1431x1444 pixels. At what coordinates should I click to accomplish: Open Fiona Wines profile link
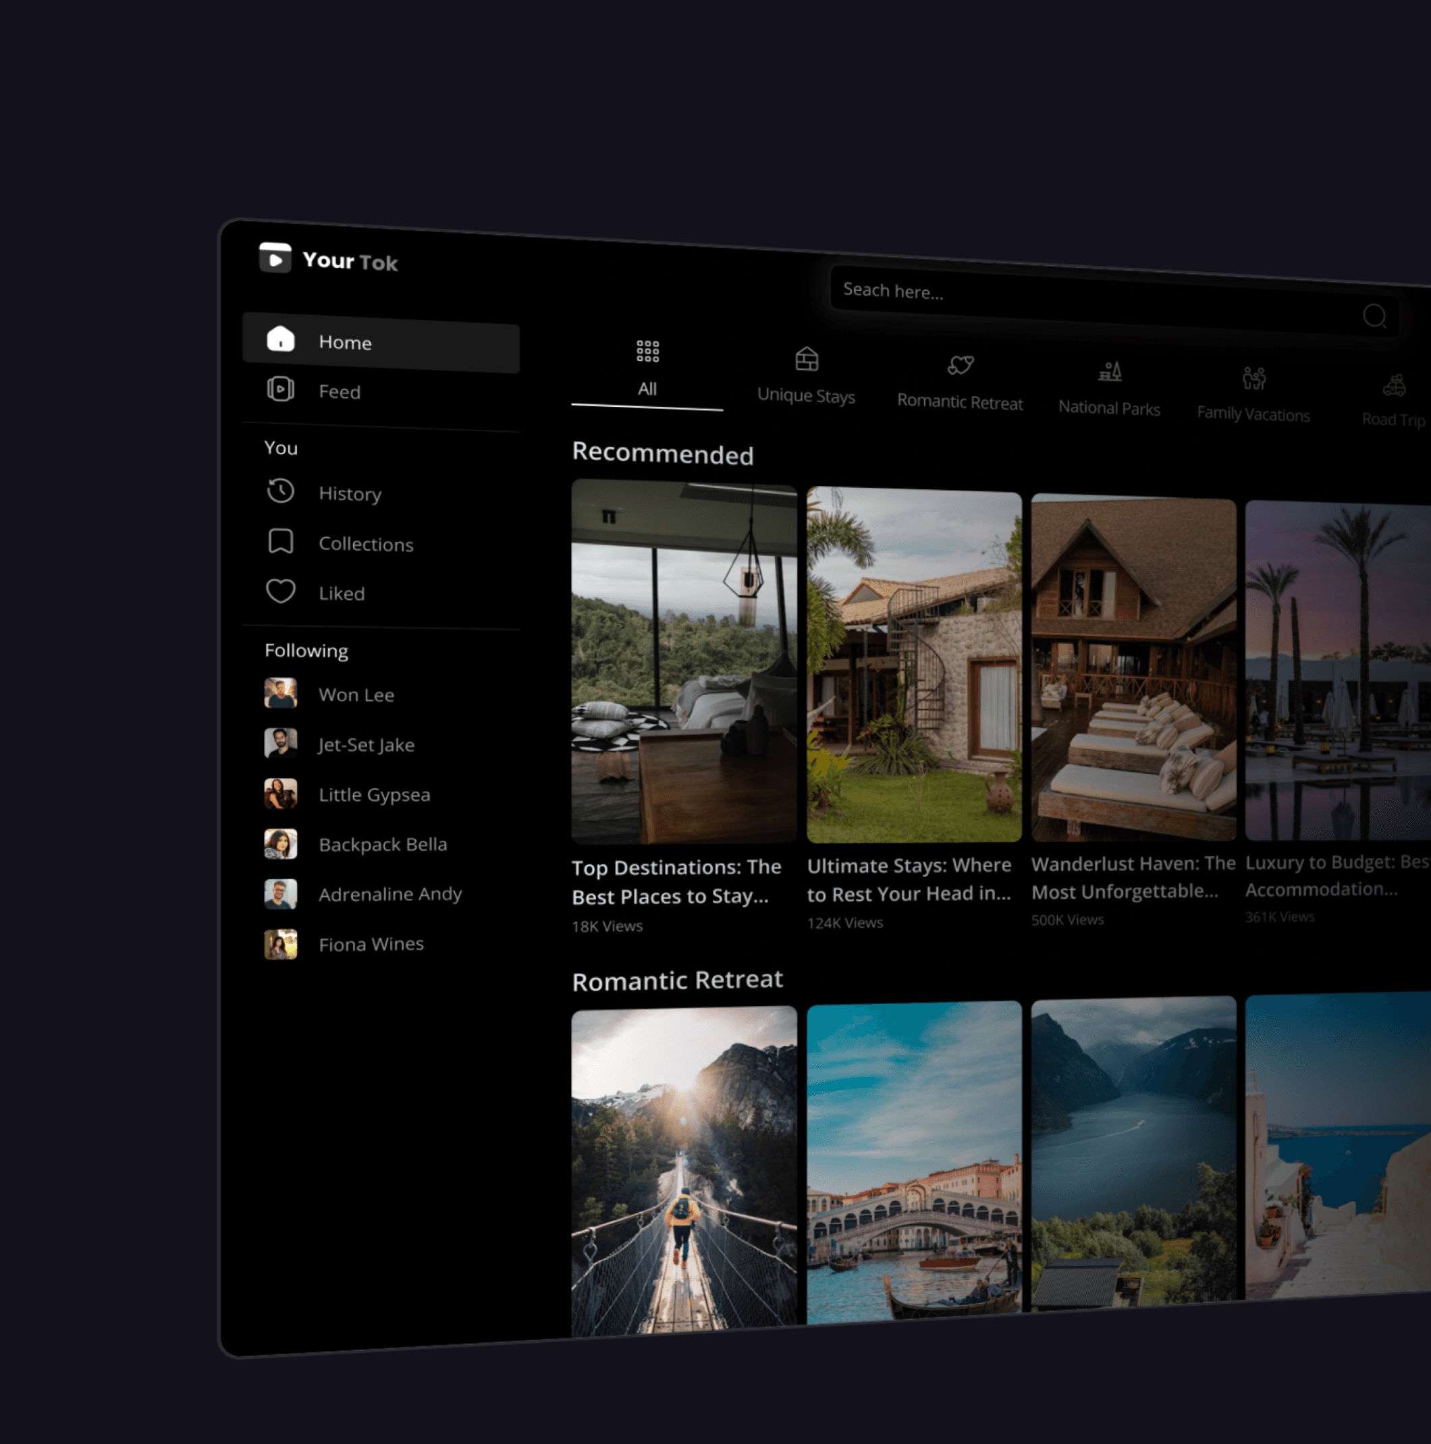[371, 944]
